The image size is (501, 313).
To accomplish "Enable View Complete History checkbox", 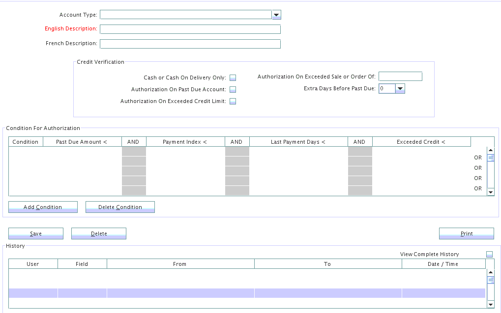I will tap(489, 254).
